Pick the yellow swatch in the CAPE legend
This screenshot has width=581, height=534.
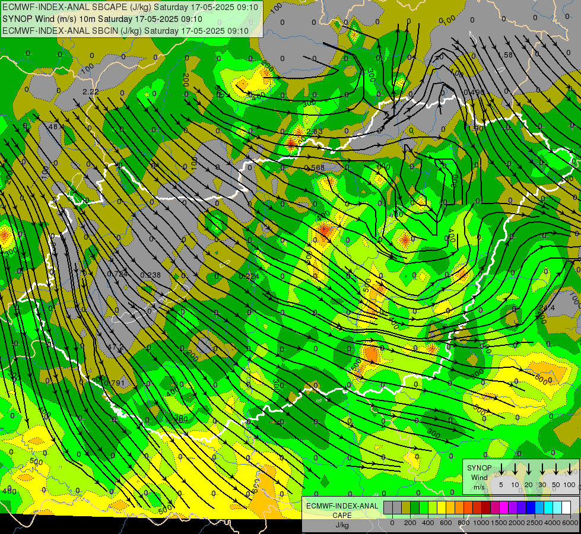[442, 507]
